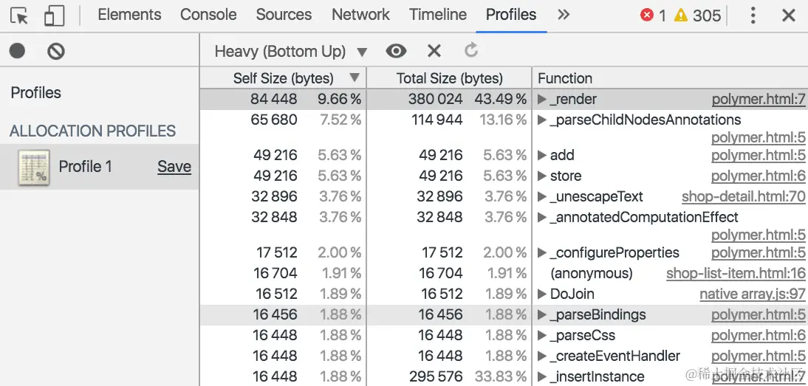Start recording allocation profile
Viewport: 808px width, 386px height.
point(17,51)
